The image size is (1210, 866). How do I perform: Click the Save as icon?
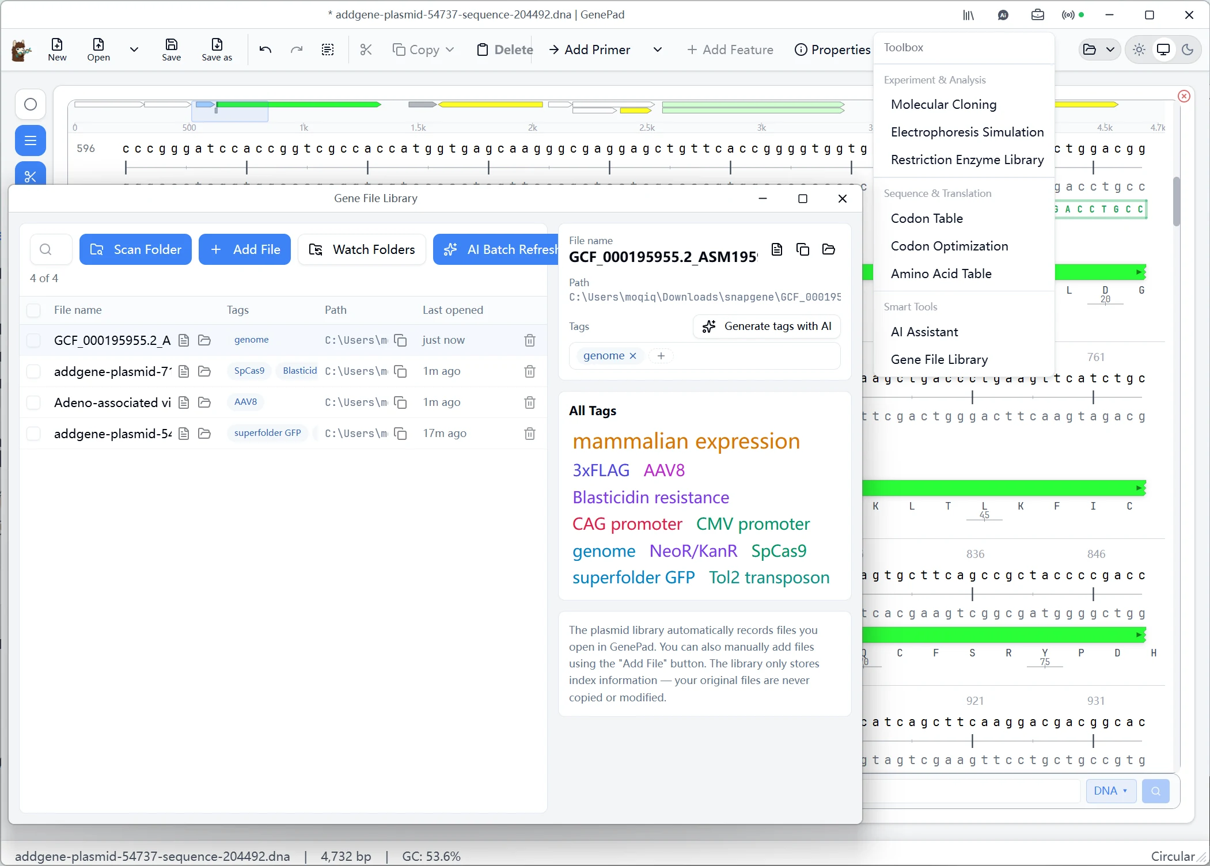tap(217, 50)
